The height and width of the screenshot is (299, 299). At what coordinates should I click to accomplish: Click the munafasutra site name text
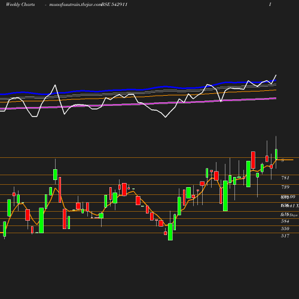pos(75,5)
